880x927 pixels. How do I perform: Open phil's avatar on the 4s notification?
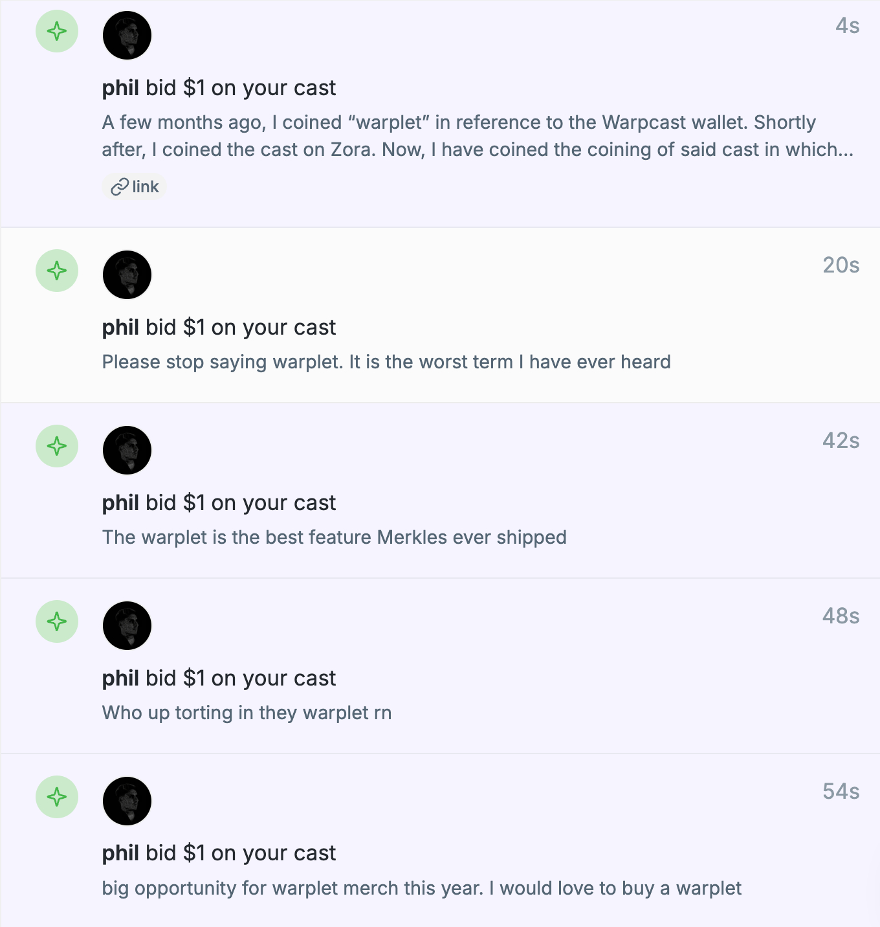pyautogui.click(x=127, y=35)
